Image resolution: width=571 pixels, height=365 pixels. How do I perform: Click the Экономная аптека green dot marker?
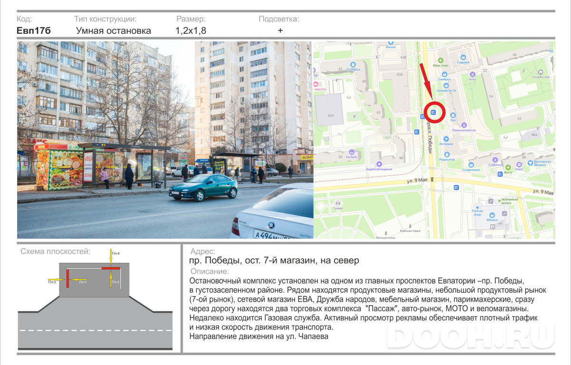click(499, 201)
